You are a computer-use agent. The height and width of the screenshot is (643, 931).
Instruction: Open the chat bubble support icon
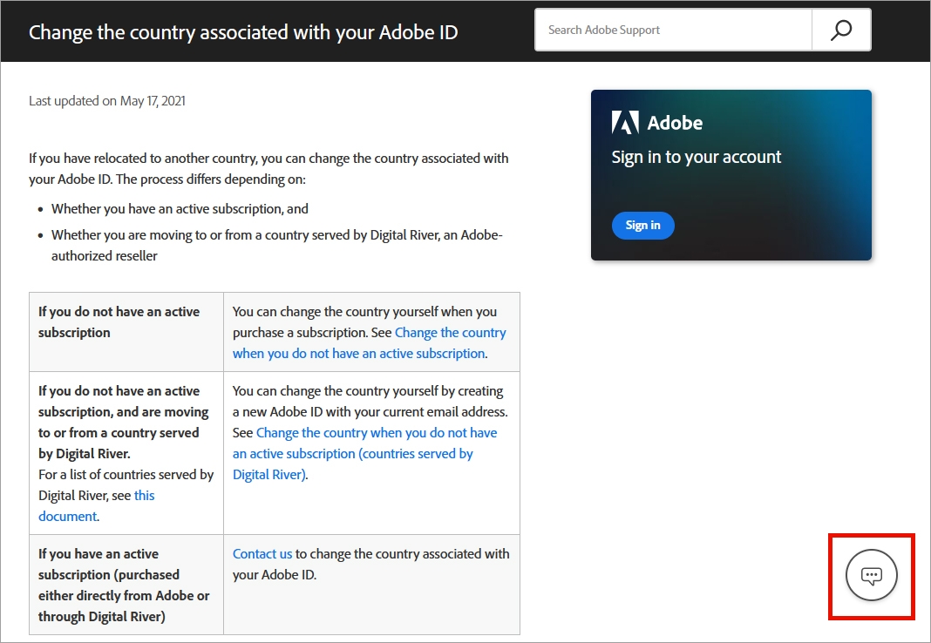point(872,575)
